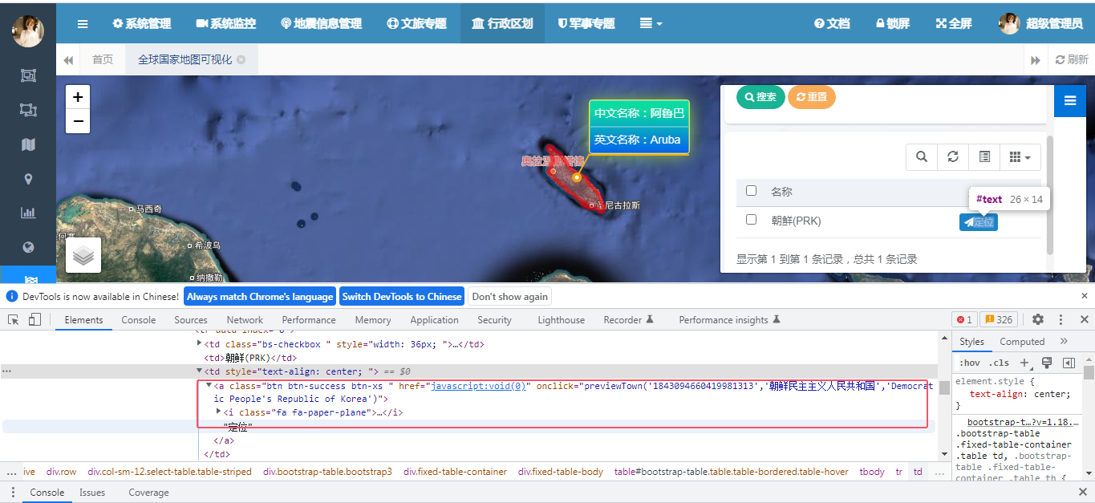Switch to the 首页 tab
The width and height of the screenshot is (1095, 503).
[103, 59]
